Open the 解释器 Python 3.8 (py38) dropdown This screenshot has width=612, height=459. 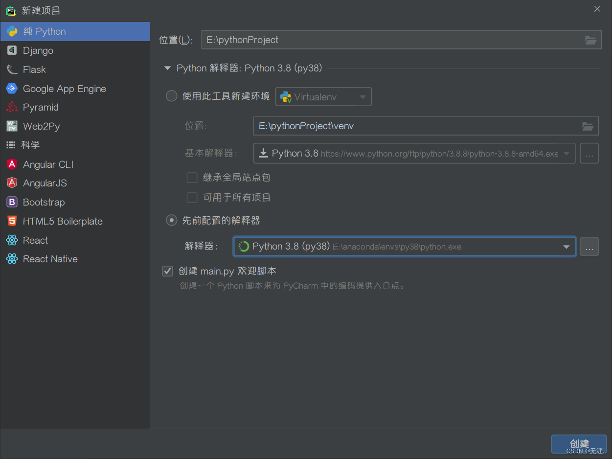tap(405, 247)
